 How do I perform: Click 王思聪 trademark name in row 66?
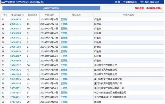tap(64, 88)
